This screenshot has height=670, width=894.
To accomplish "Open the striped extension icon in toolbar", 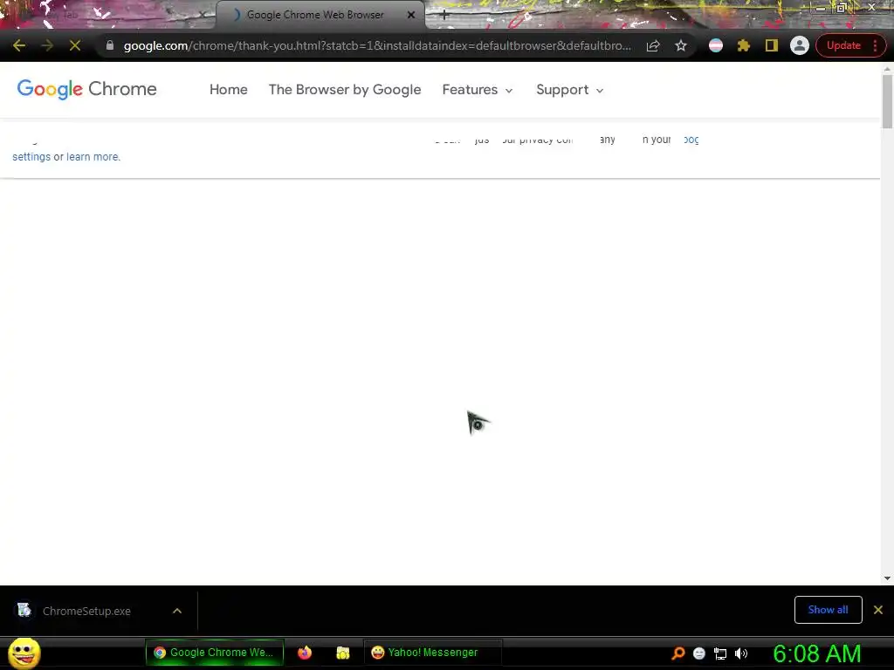I will [x=716, y=45].
